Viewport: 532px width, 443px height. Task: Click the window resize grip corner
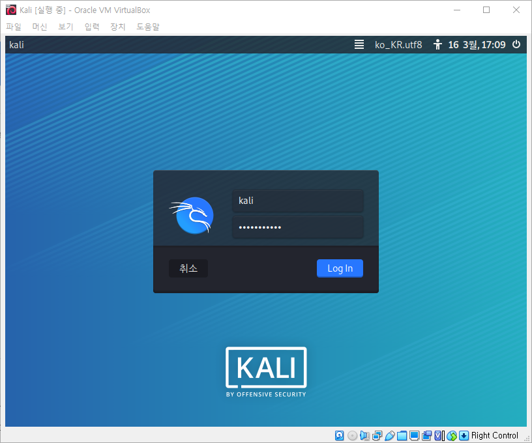[527, 438]
